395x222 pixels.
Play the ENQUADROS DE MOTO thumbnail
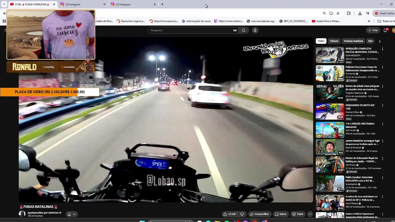coord(330,111)
